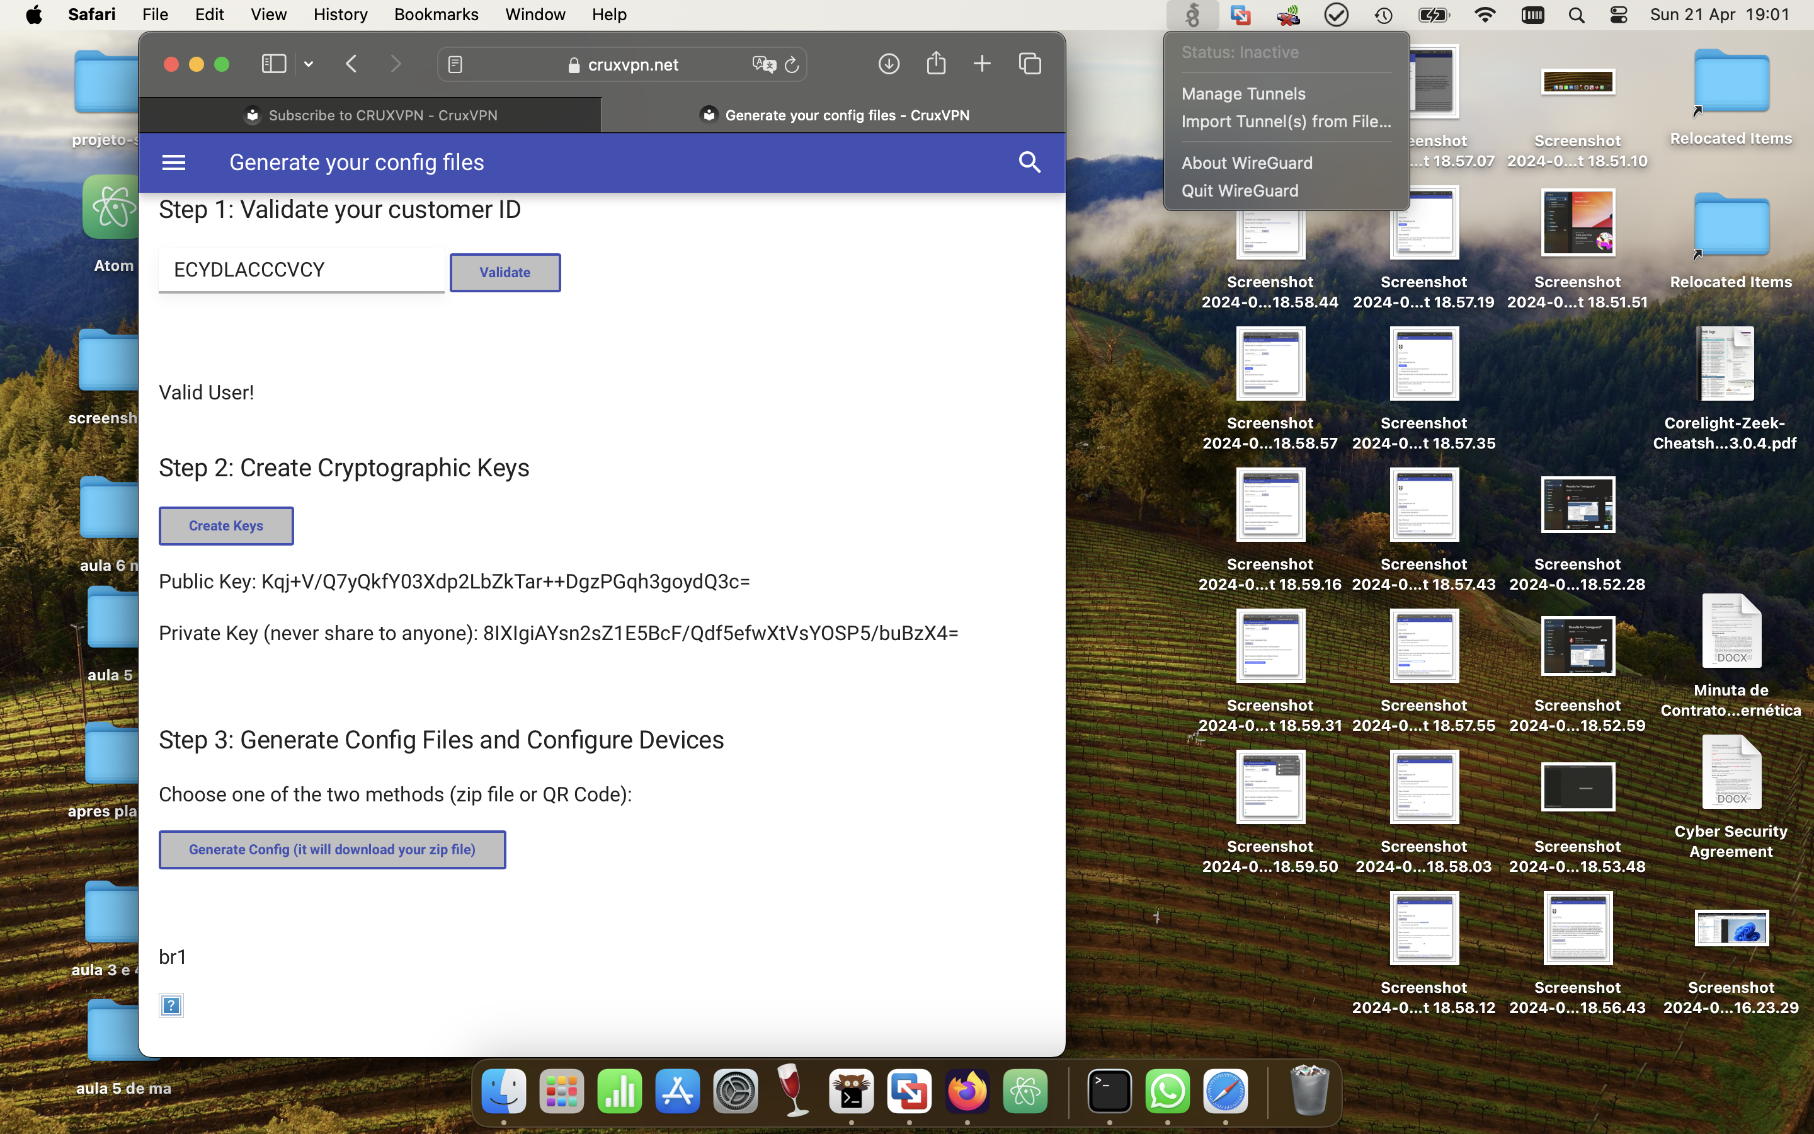
Task: Click the customer ID input field
Action: (300, 269)
